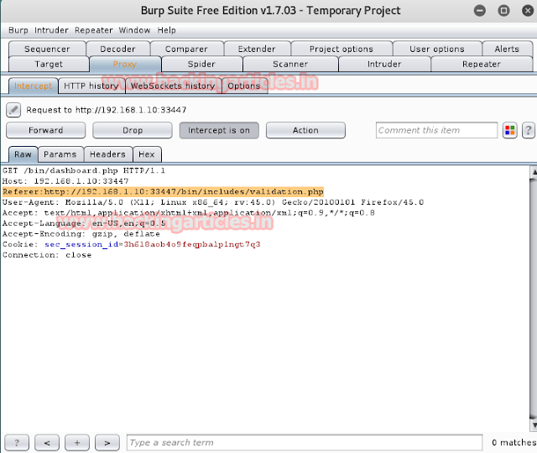Drop the intercepted request
The height and width of the screenshot is (453, 537).
(133, 131)
